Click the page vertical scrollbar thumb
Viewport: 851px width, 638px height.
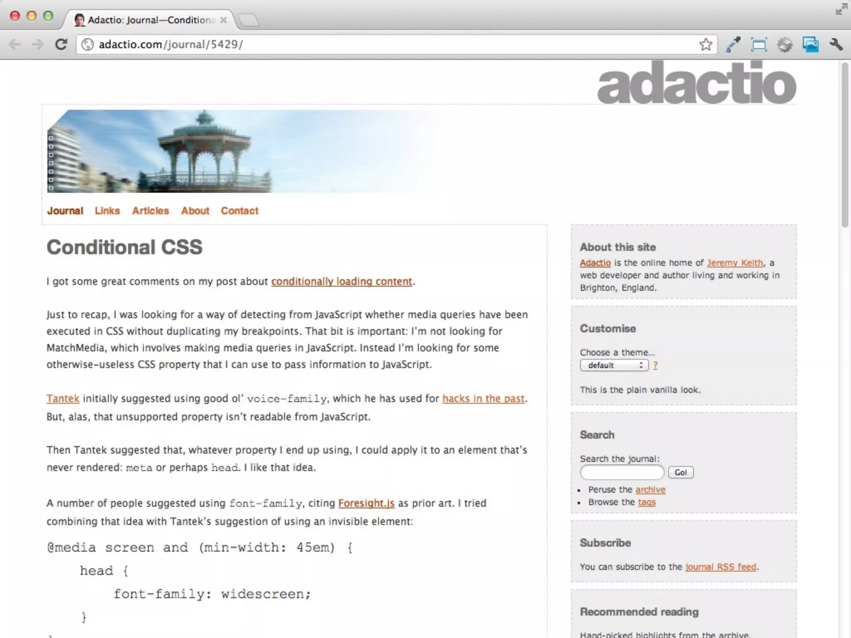click(x=845, y=145)
